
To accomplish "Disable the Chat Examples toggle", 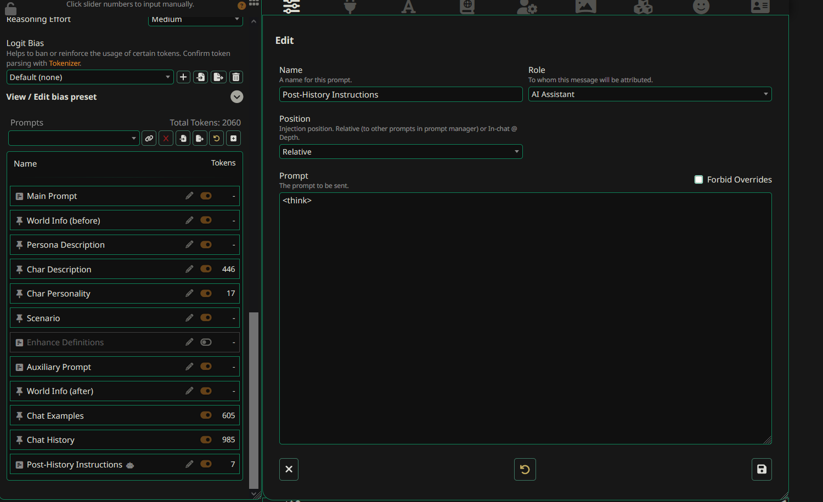I will [x=206, y=415].
